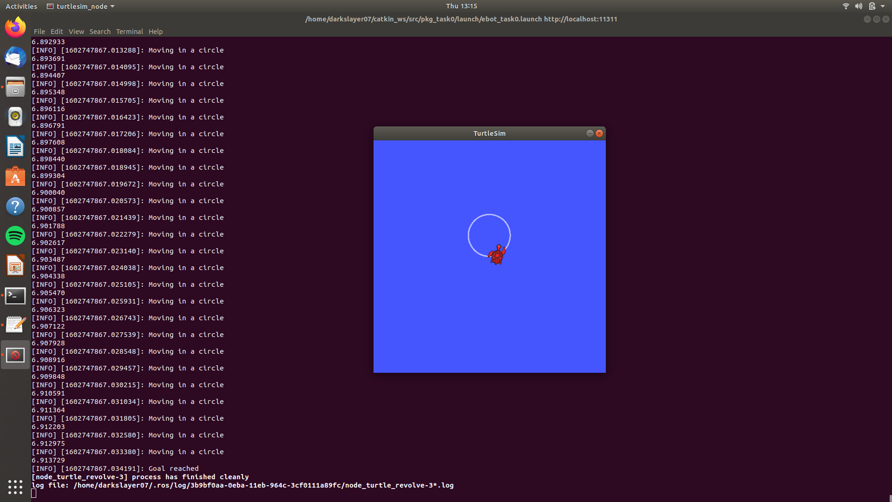Open the Edit menu
Screen dimensions: 892x502
pos(56,31)
